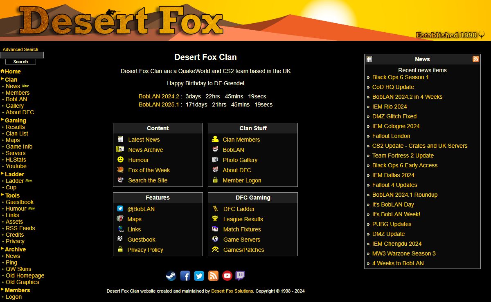Click the fox icon beside Fox of the Week

coord(120,170)
